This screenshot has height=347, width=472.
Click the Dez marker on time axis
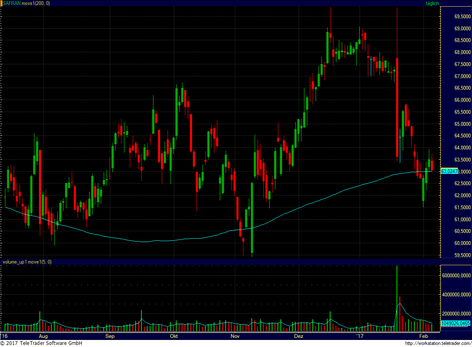point(299,336)
